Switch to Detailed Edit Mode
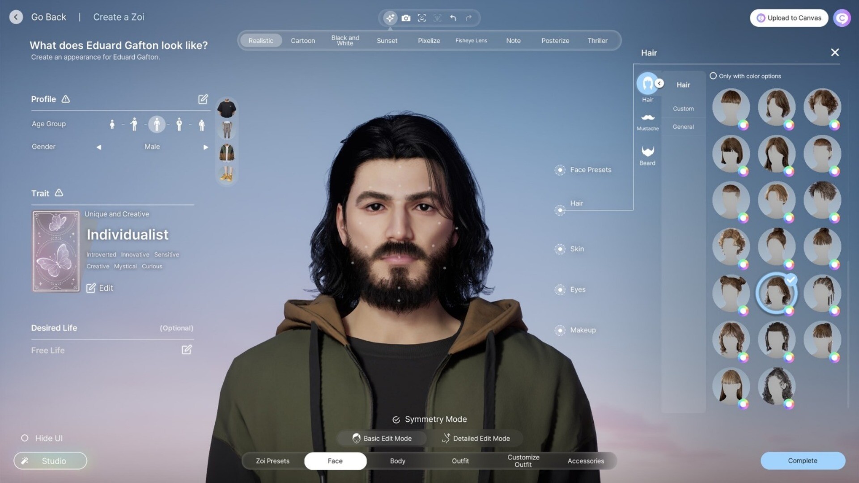Screen dimensions: 859x483 (x=476, y=438)
